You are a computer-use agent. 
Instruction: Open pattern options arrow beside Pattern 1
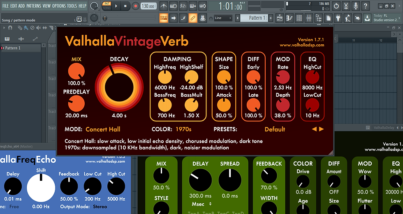point(238,18)
